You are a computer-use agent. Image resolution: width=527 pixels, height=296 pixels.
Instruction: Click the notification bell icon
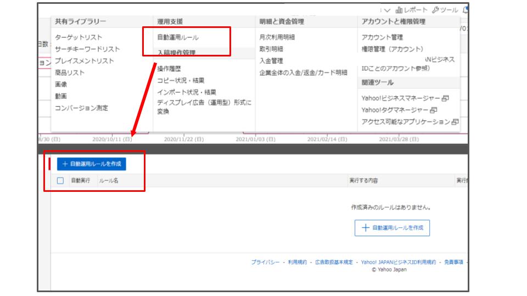pyautogui.click(x=465, y=10)
